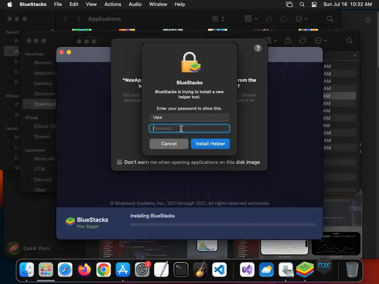Open Finder from the Dock
Image resolution: width=379 pixels, height=284 pixels.
pyautogui.click(x=27, y=270)
